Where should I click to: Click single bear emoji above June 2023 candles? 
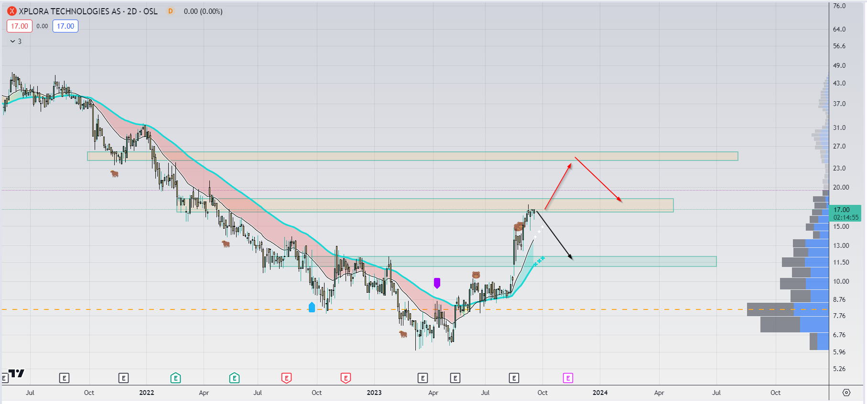click(476, 275)
